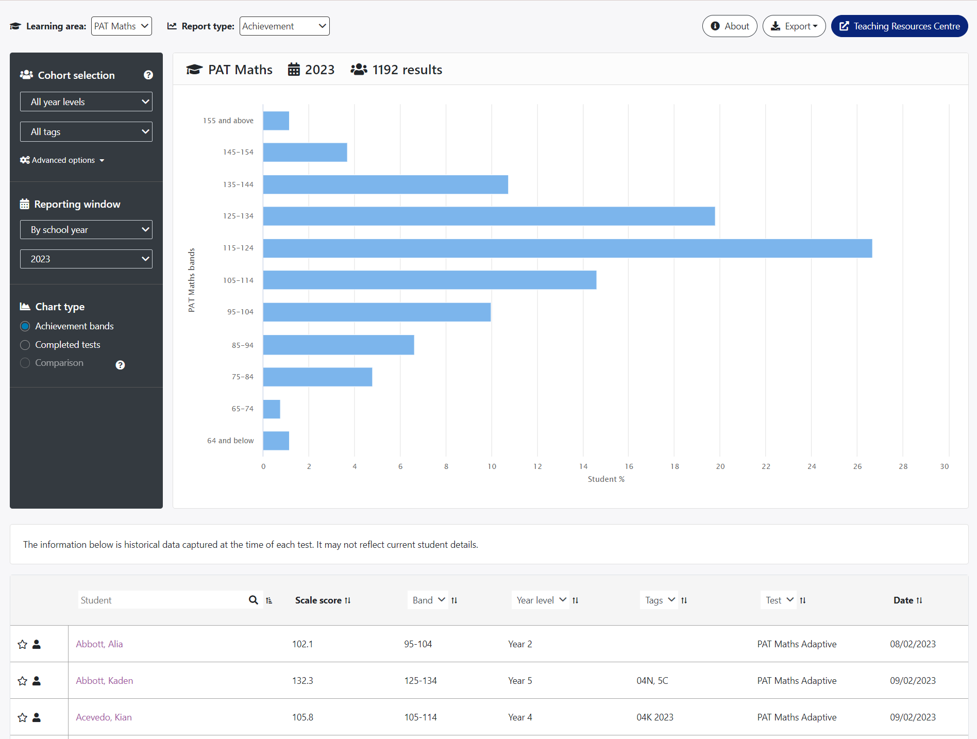Click the 64 and below band bar
This screenshot has height=739, width=977.
(276, 441)
